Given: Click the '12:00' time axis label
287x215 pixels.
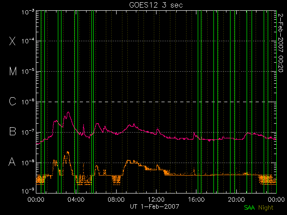Looking at the screenshot, I should pos(156,199).
